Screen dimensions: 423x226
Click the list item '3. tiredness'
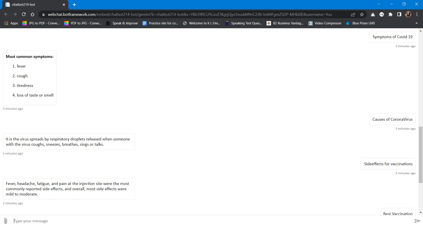pyautogui.click(x=23, y=85)
